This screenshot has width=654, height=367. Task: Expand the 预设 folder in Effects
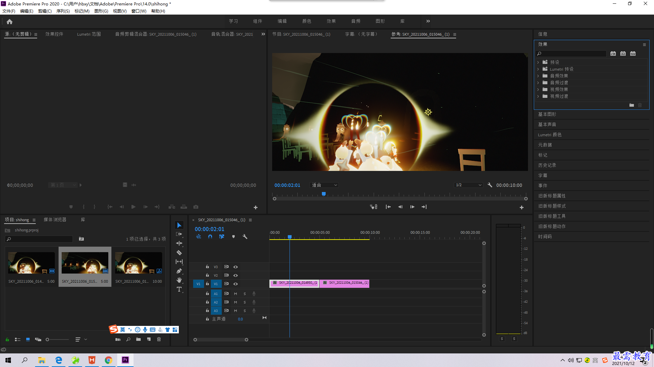pyautogui.click(x=538, y=63)
